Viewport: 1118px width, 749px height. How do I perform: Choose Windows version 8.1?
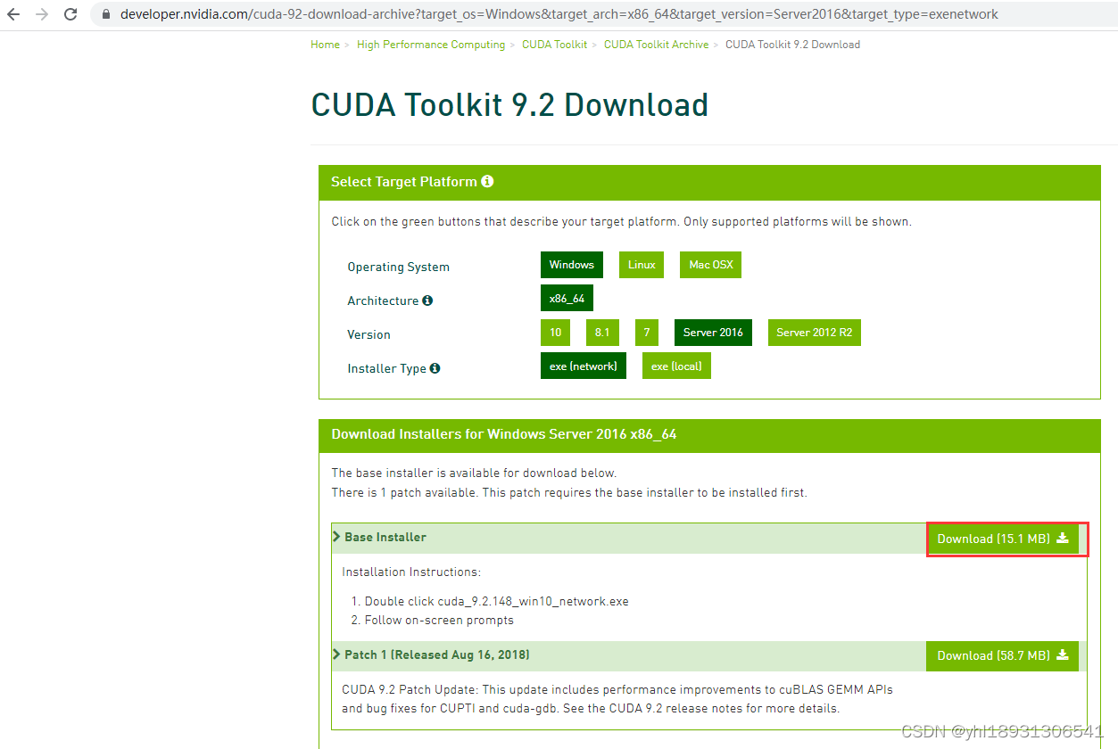[x=602, y=333]
